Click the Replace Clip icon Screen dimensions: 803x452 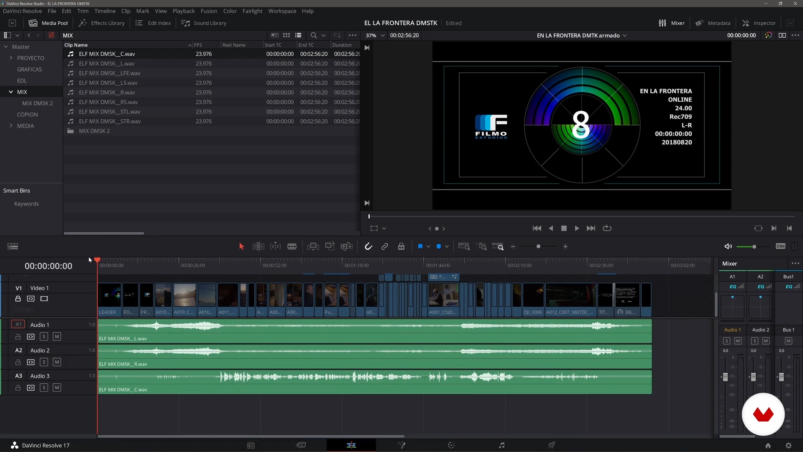click(346, 247)
